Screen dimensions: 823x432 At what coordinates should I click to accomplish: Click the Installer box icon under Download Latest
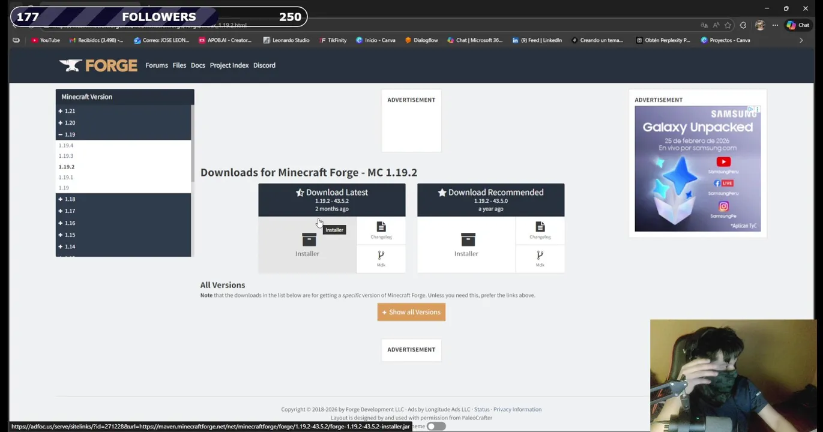[309, 240]
